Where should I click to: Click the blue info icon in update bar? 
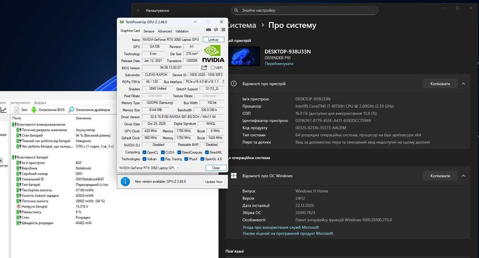coord(125,181)
